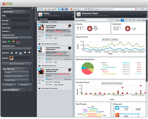Remove the service post tag
This screenshot has height=119, width=148.
tap(8, 24)
